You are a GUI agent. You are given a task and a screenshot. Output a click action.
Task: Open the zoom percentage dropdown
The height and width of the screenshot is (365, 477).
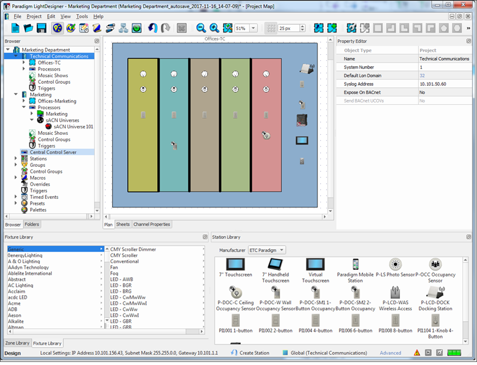pos(254,28)
